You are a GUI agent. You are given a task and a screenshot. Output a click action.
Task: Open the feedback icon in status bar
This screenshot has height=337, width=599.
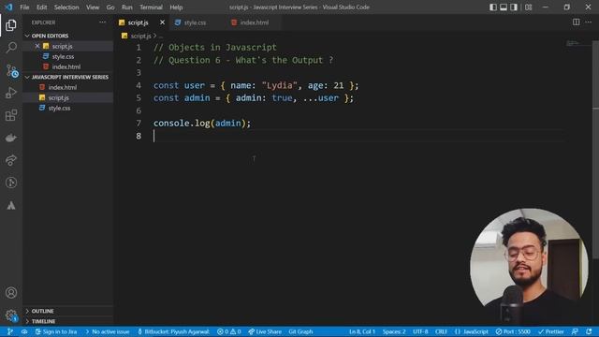click(x=575, y=331)
